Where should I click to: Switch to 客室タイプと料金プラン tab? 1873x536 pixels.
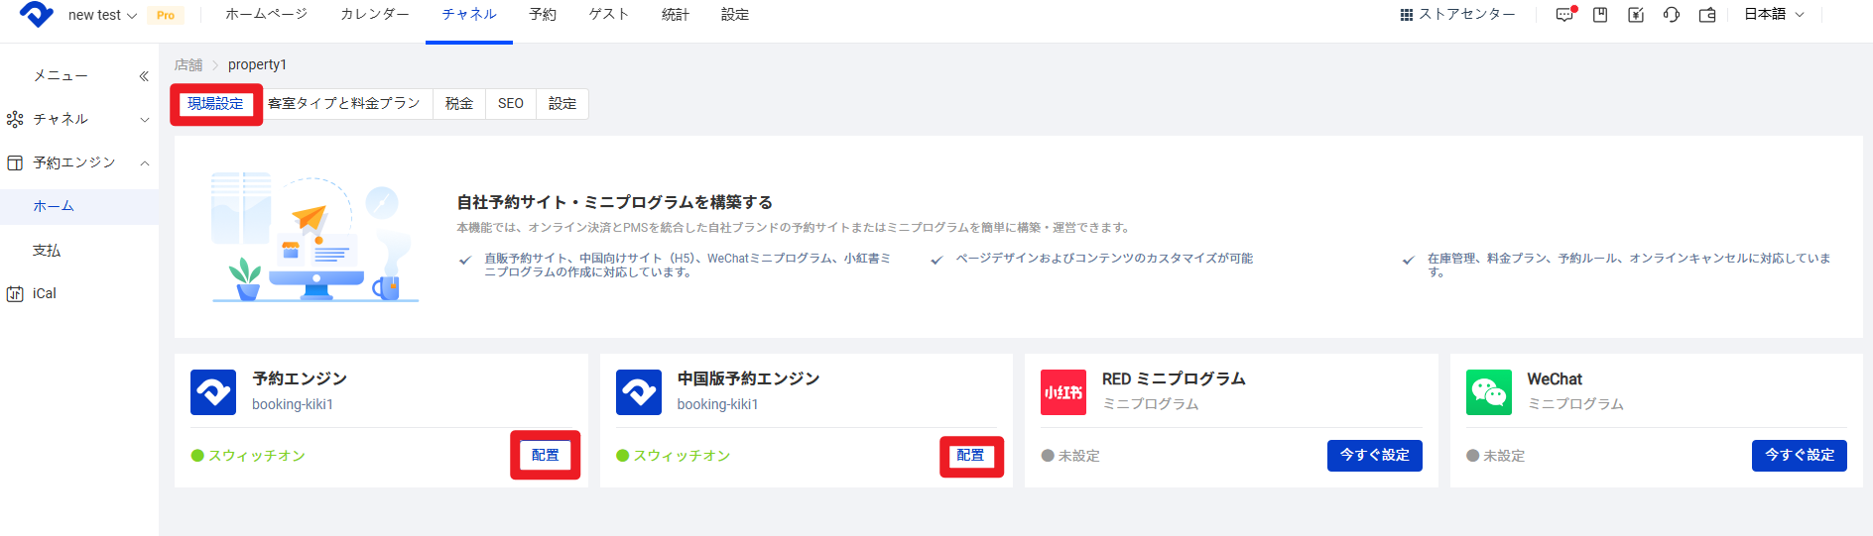click(x=344, y=104)
